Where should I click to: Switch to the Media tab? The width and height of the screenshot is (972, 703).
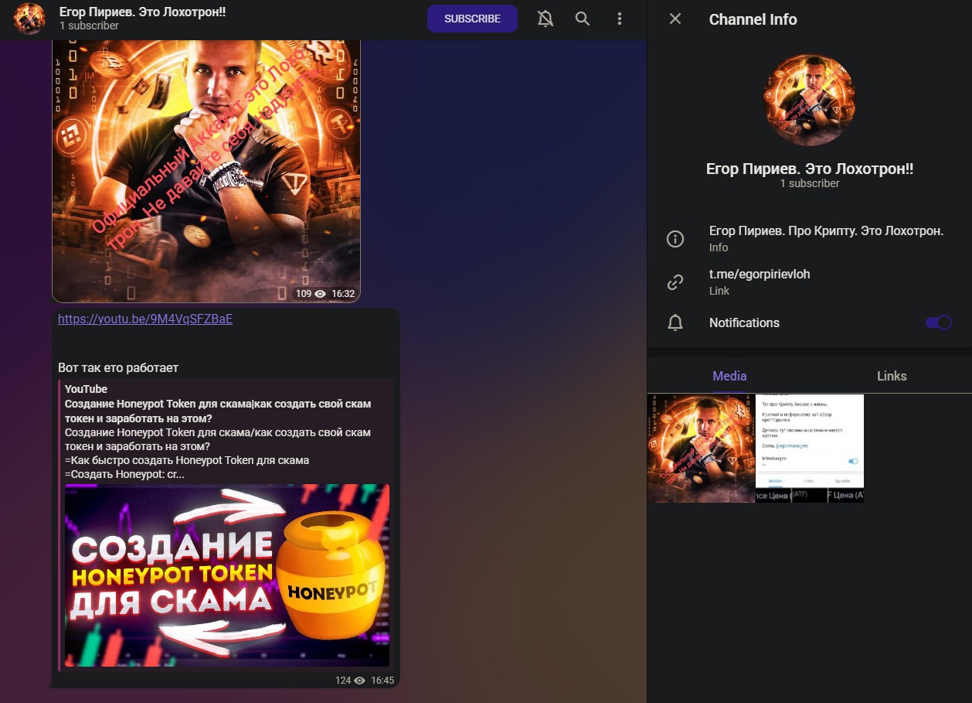click(729, 376)
